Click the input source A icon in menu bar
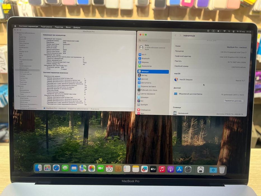The width and height of the screenshot is (261, 196). pyautogui.click(x=213, y=31)
